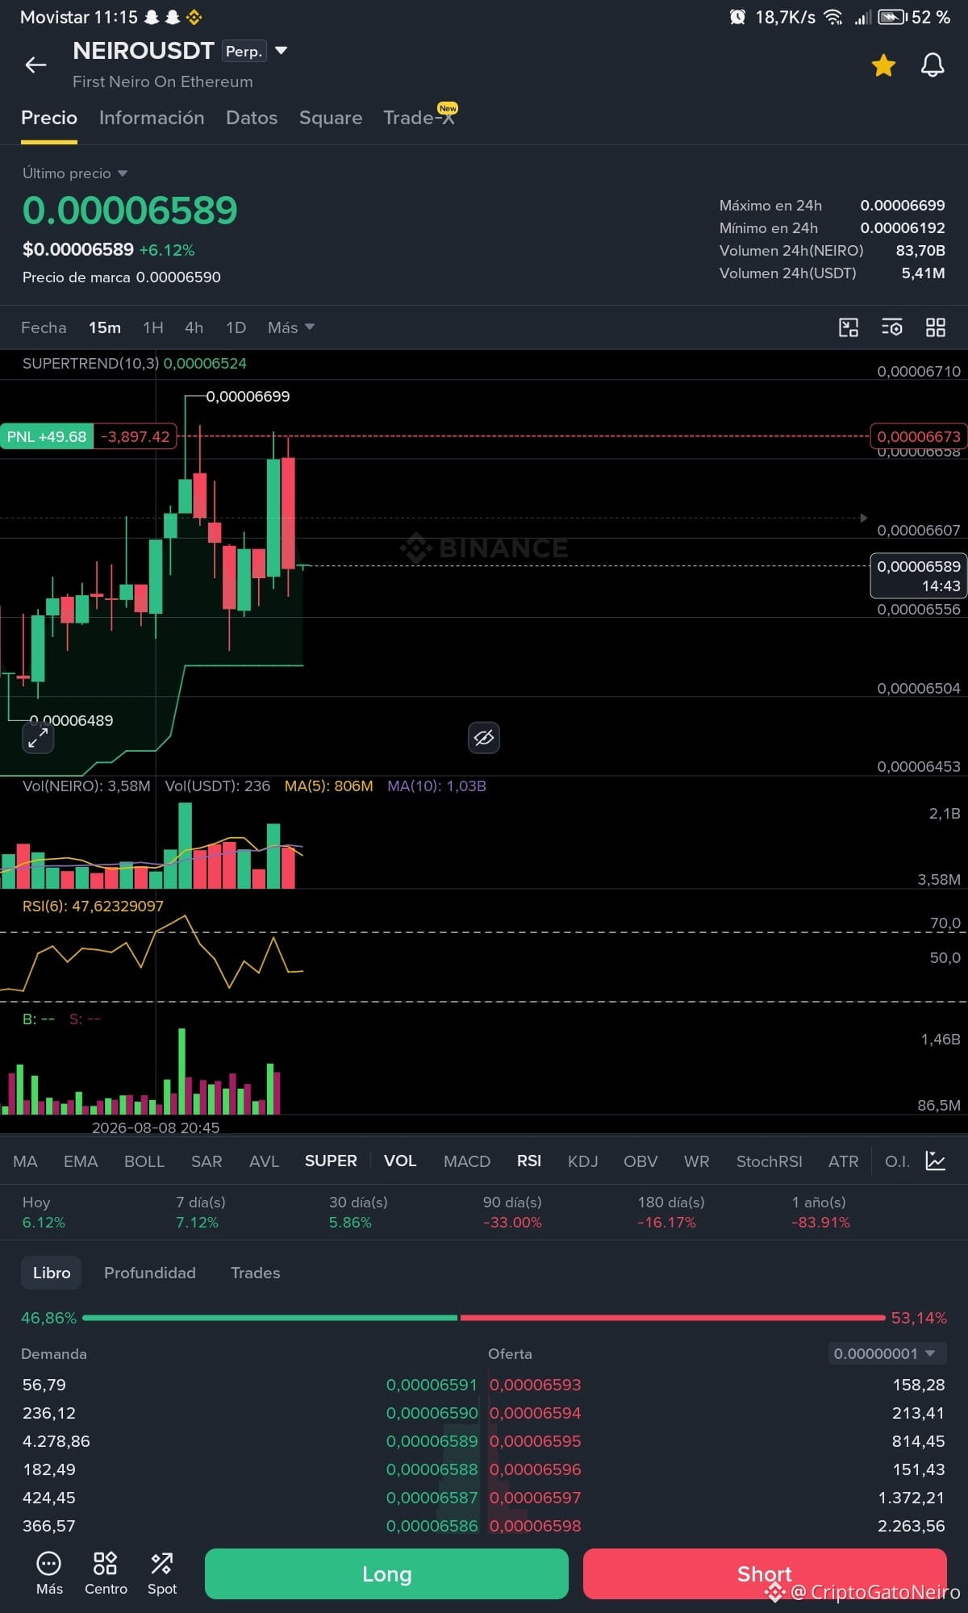Click the Wi-Fi status icon

833,17
